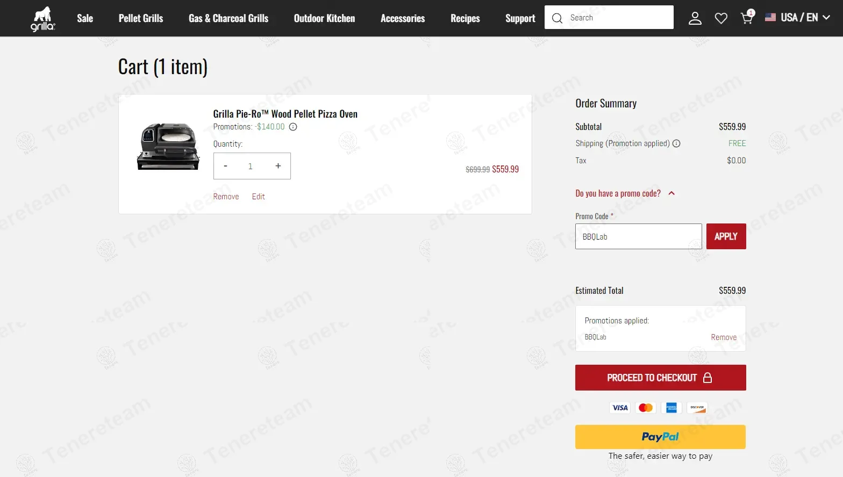Click the Promo Code input field
The width and height of the screenshot is (843, 477).
point(638,236)
